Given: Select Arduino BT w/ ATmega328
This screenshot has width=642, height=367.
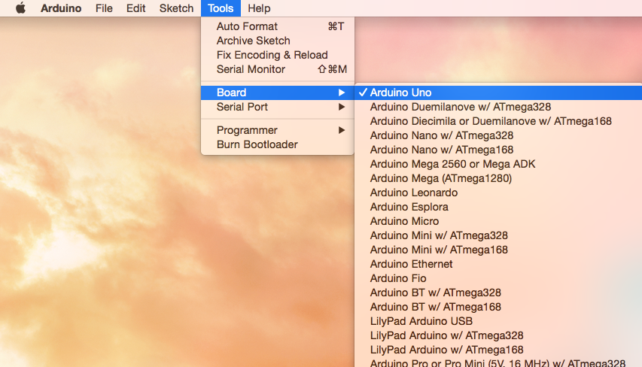Looking at the screenshot, I should (498, 293).
